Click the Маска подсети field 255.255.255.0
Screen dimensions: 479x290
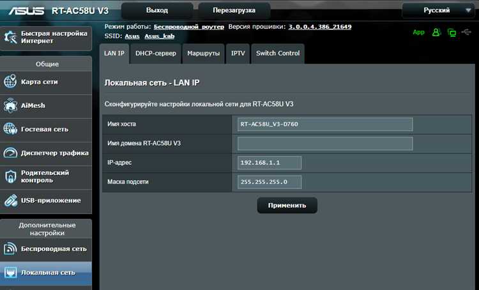pos(270,182)
